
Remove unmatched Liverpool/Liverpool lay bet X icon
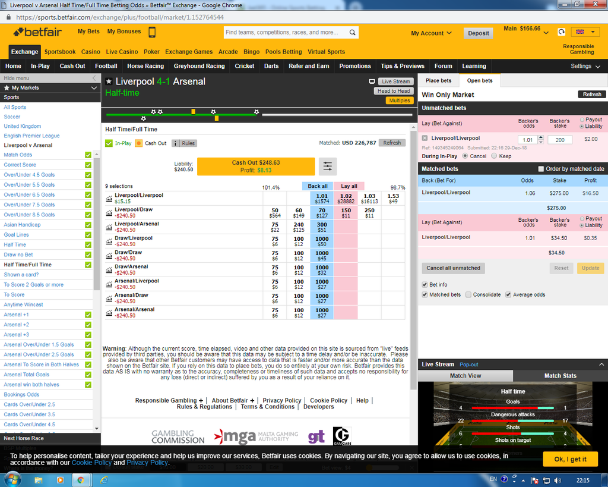click(425, 139)
